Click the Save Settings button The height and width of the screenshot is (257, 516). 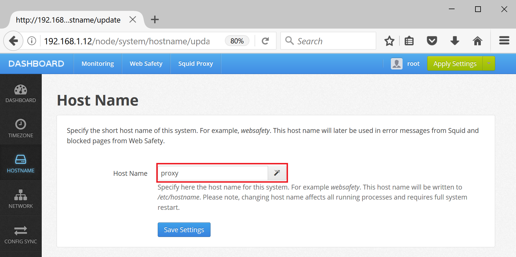(x=184, y=230)
